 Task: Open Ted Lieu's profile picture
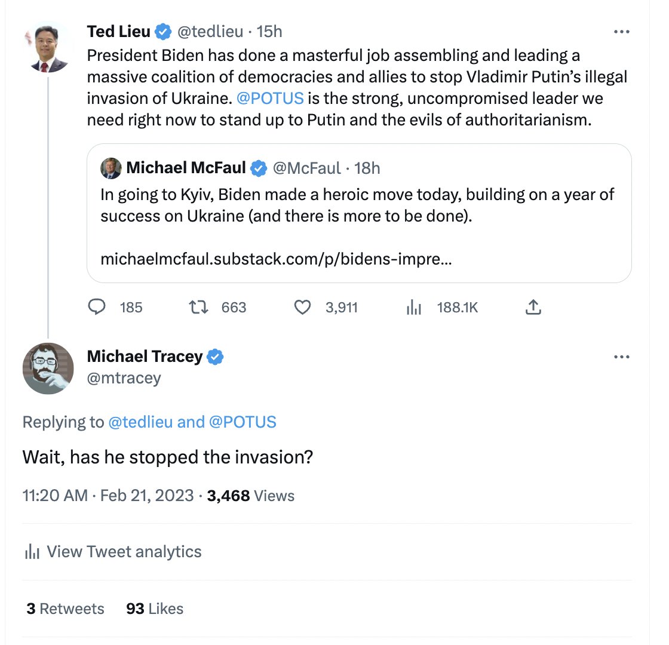(48, 48)
